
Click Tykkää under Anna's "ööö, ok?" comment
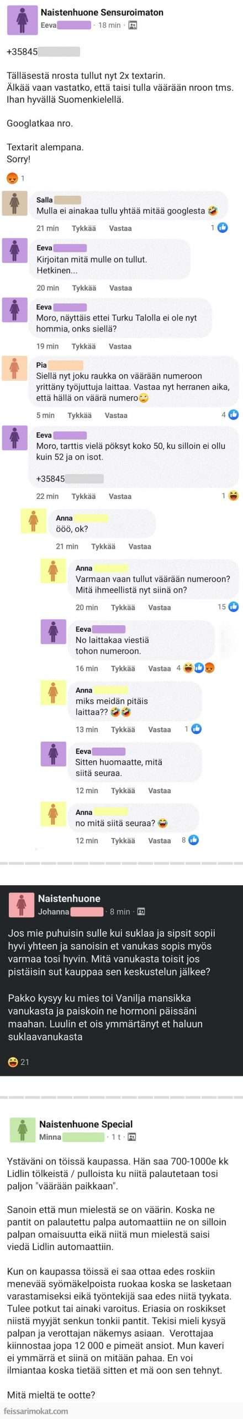[103, 546]
